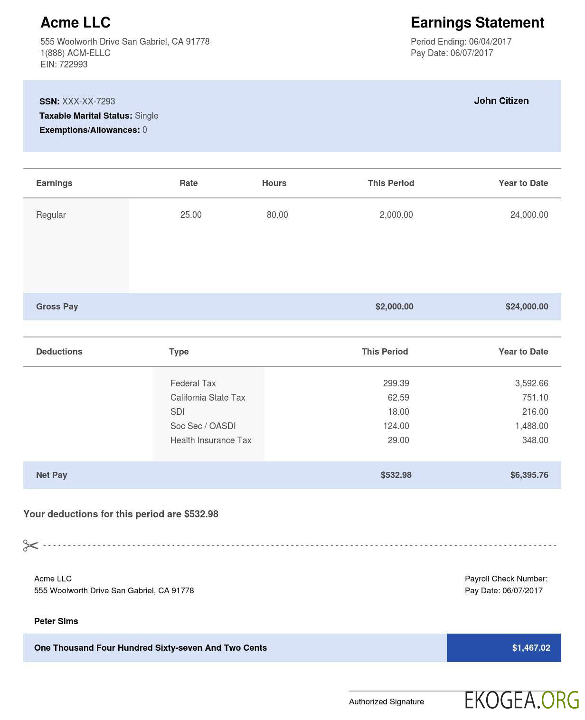Click the Soc Sec / OASDI entry
The height and width of the screenshot is (720, 585).
point(203,426)
